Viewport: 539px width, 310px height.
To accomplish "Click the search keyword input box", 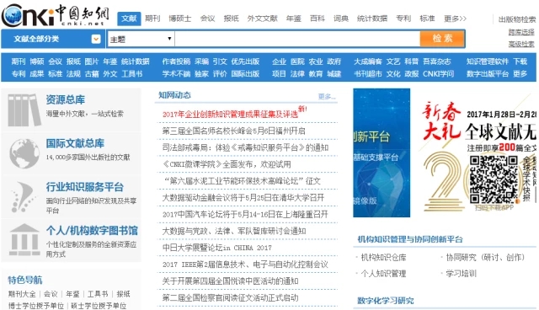I will pyautogui.click(x=297, y=40).
